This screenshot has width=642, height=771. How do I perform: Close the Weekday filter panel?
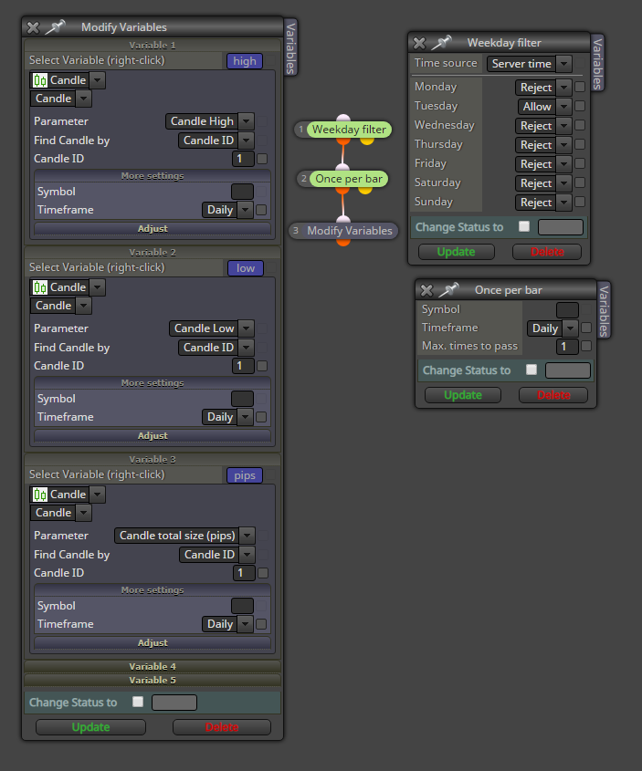click(419, 43)
